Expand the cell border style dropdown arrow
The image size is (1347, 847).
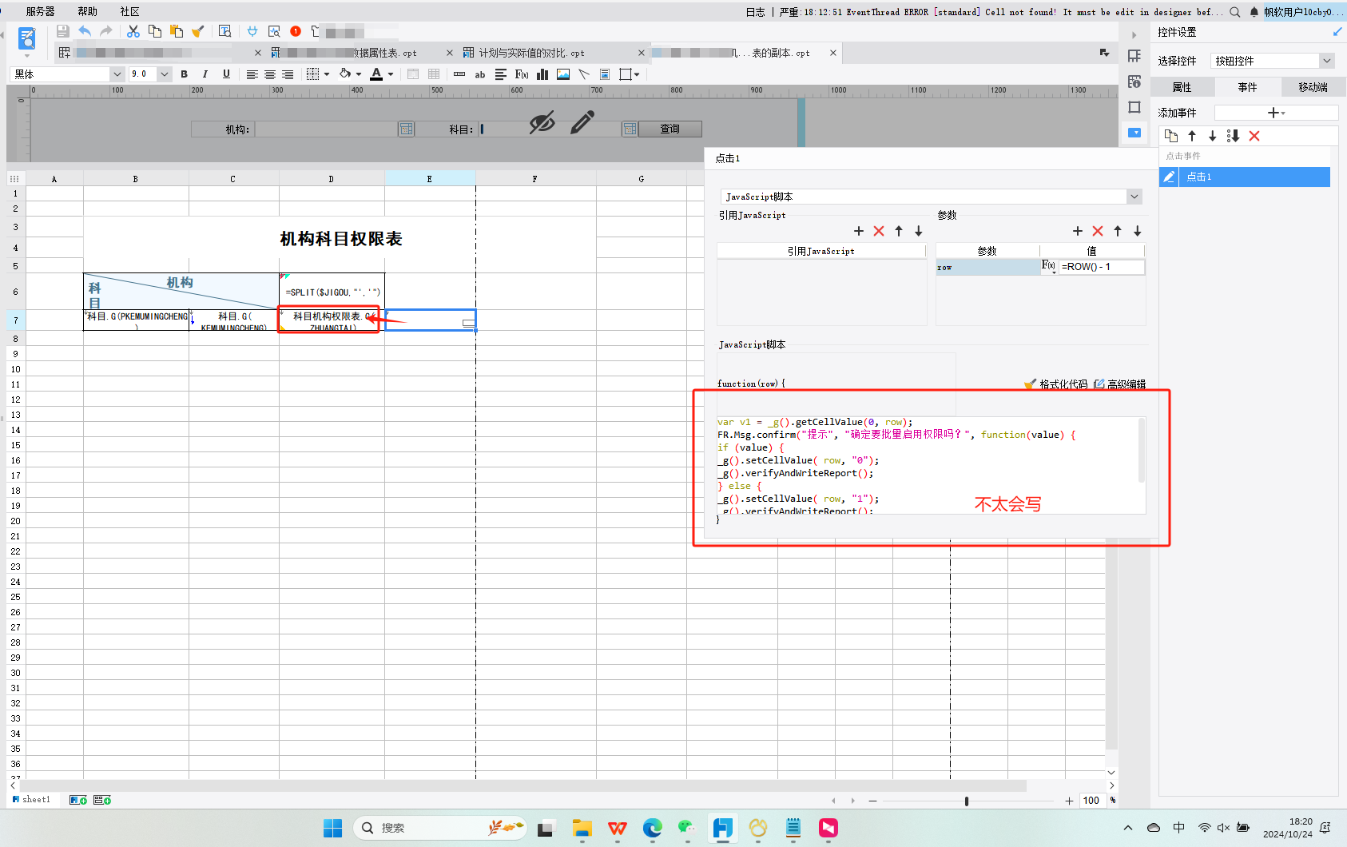(327, 74)
